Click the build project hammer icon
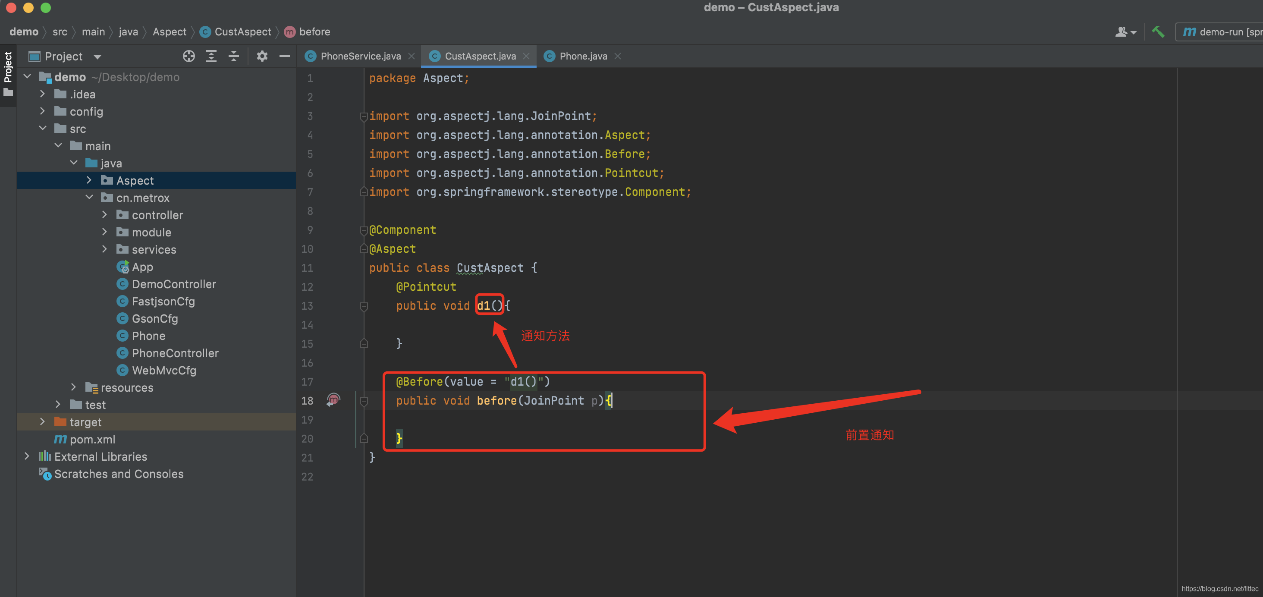 (1158, 32)
